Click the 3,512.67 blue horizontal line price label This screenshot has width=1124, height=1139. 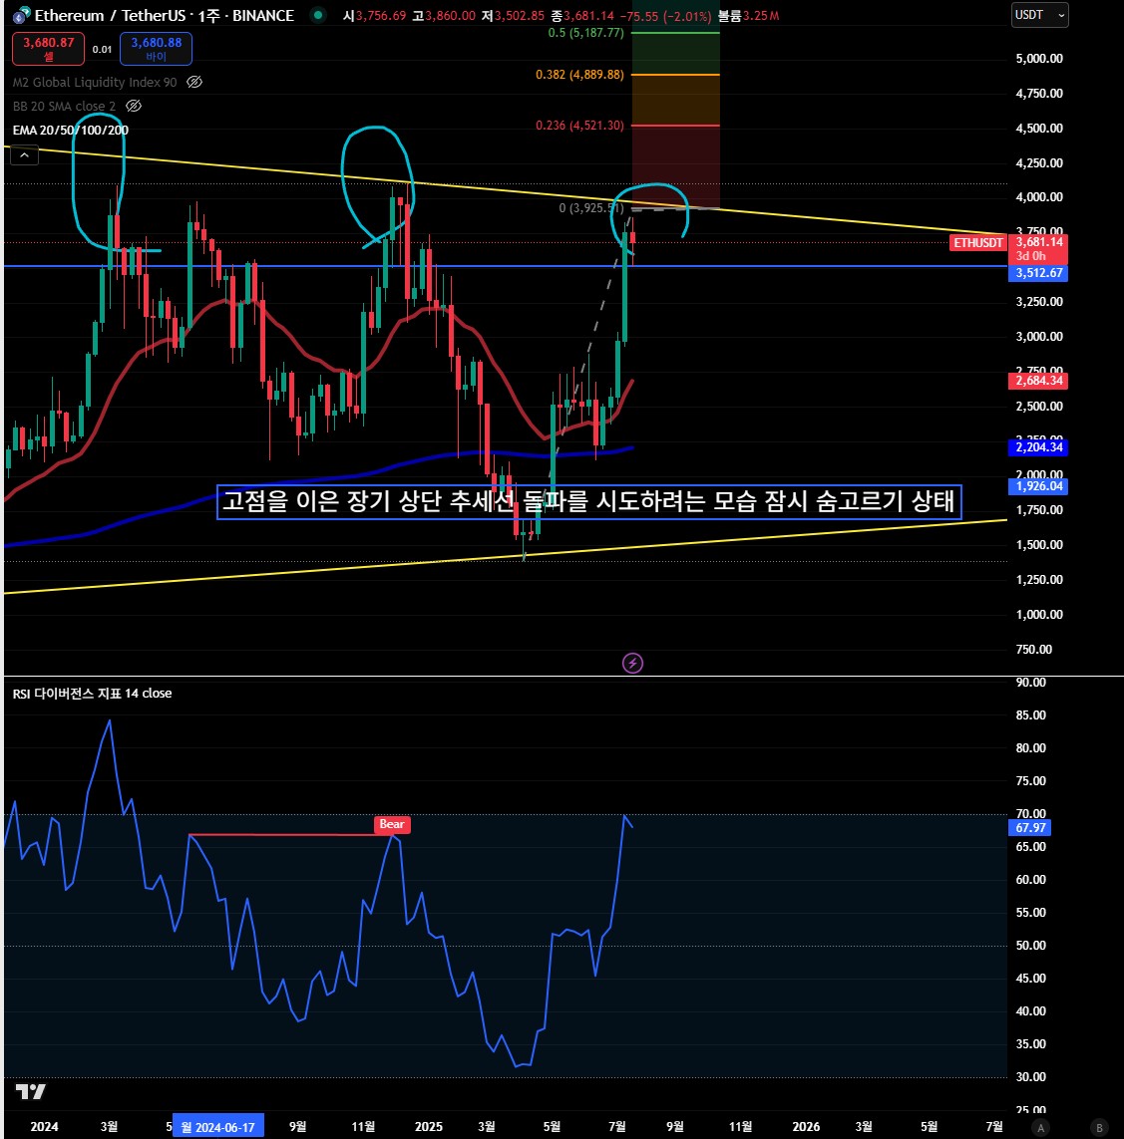[1038, 273]
